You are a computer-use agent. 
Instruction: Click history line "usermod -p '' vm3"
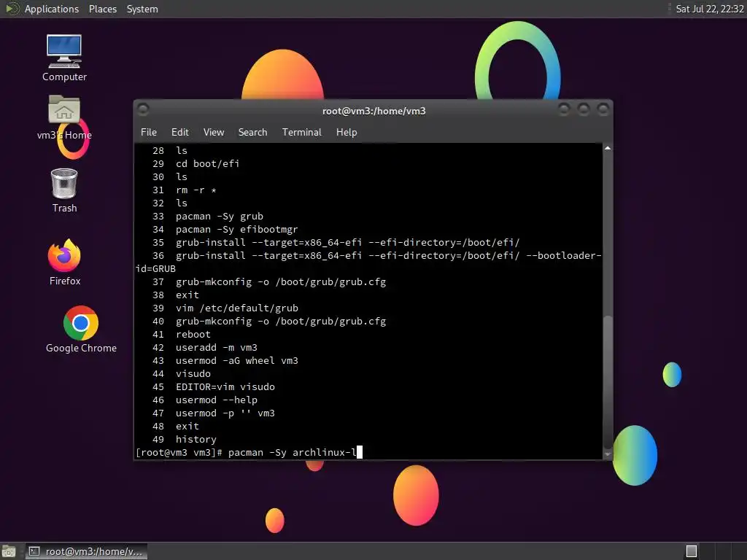[225, 413]
